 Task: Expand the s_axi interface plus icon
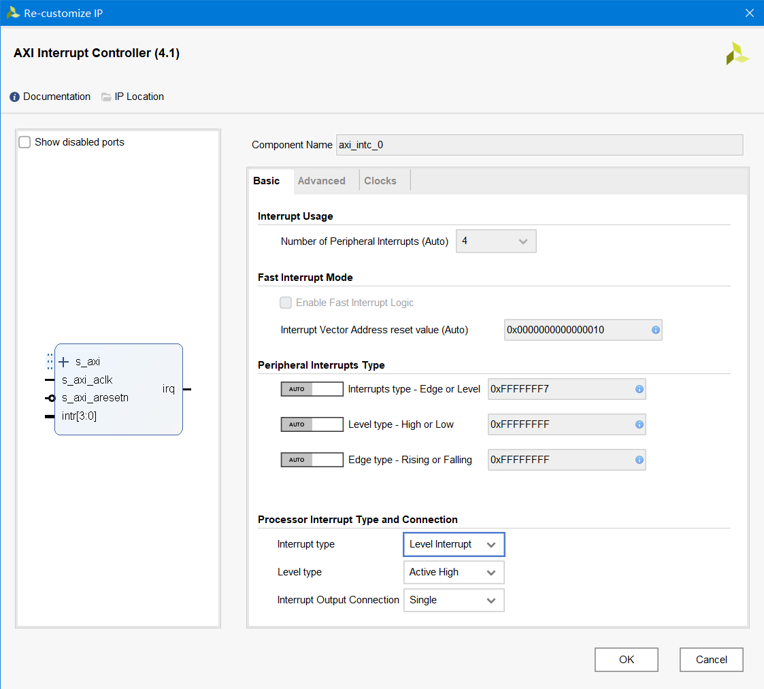pos(64,362)
